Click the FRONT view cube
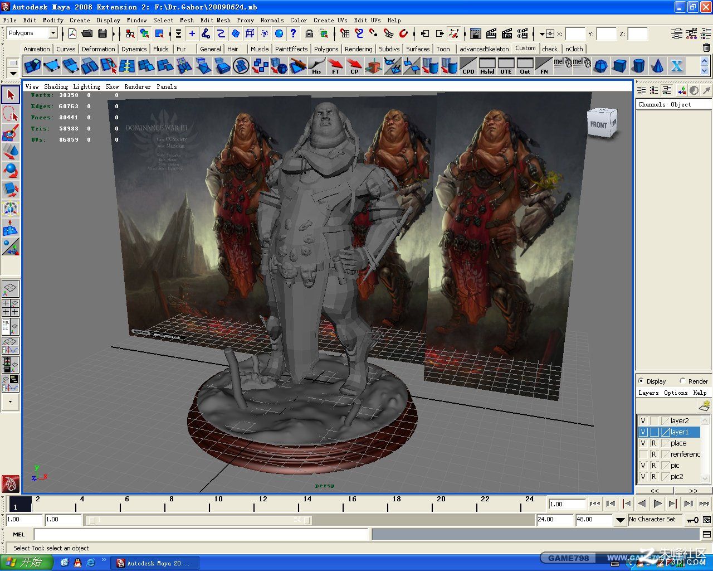Image resolution: width=713 pixels, height=571 pixels. 602,123
